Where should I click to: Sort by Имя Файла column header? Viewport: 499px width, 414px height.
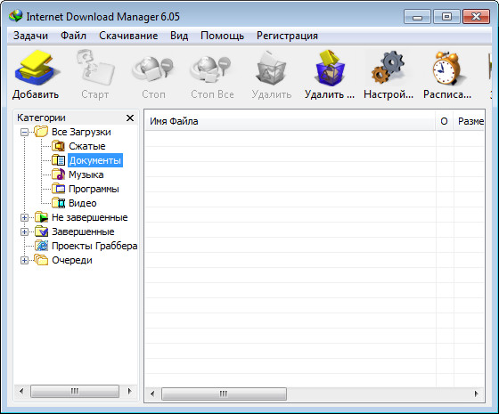(290, 121)
